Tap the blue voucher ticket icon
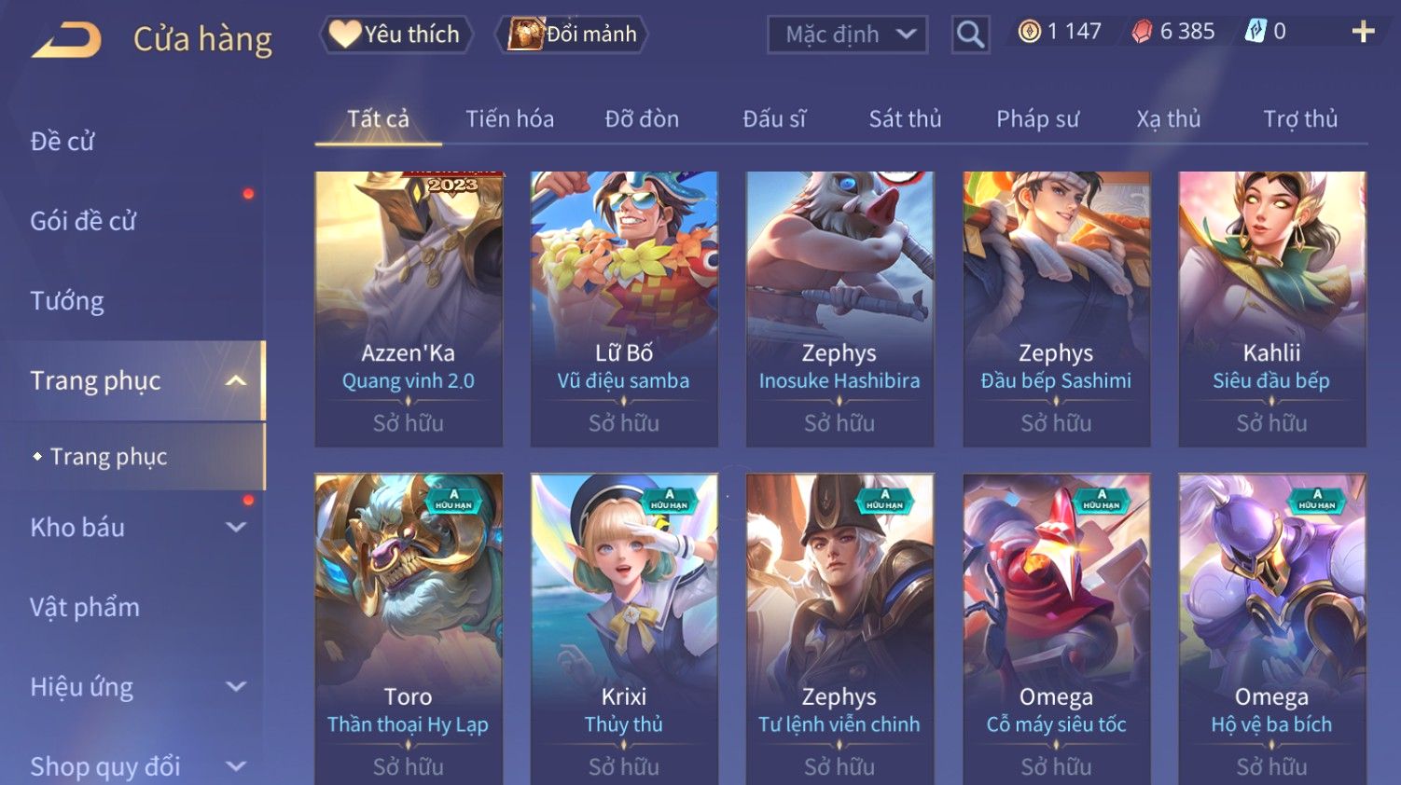Screen dimensions: 1401x785 pyautogui.click(x=1256, y=32)
